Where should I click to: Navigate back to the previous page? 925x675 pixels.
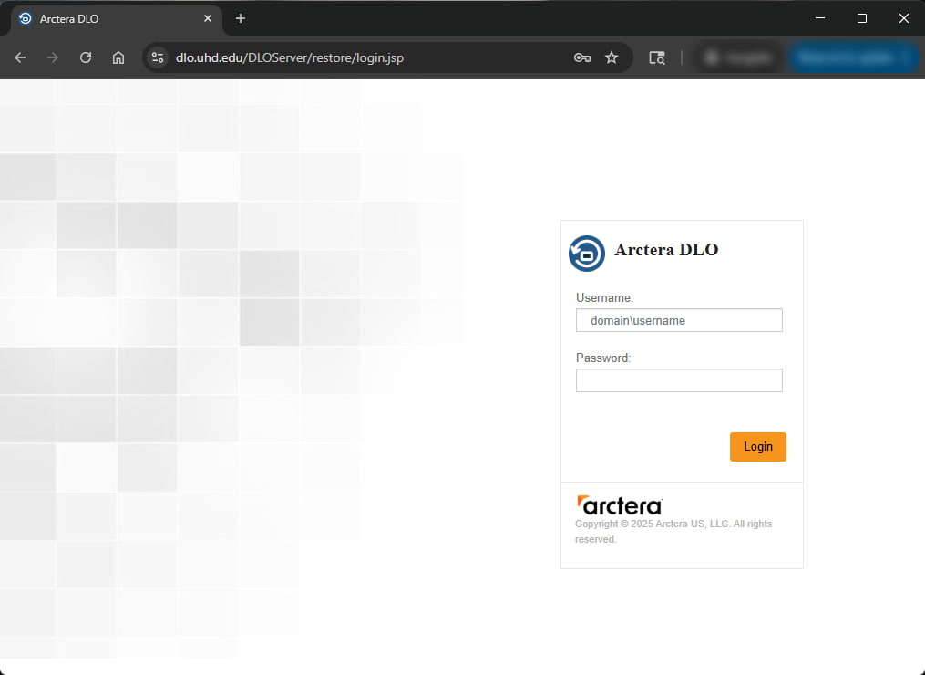20,57
